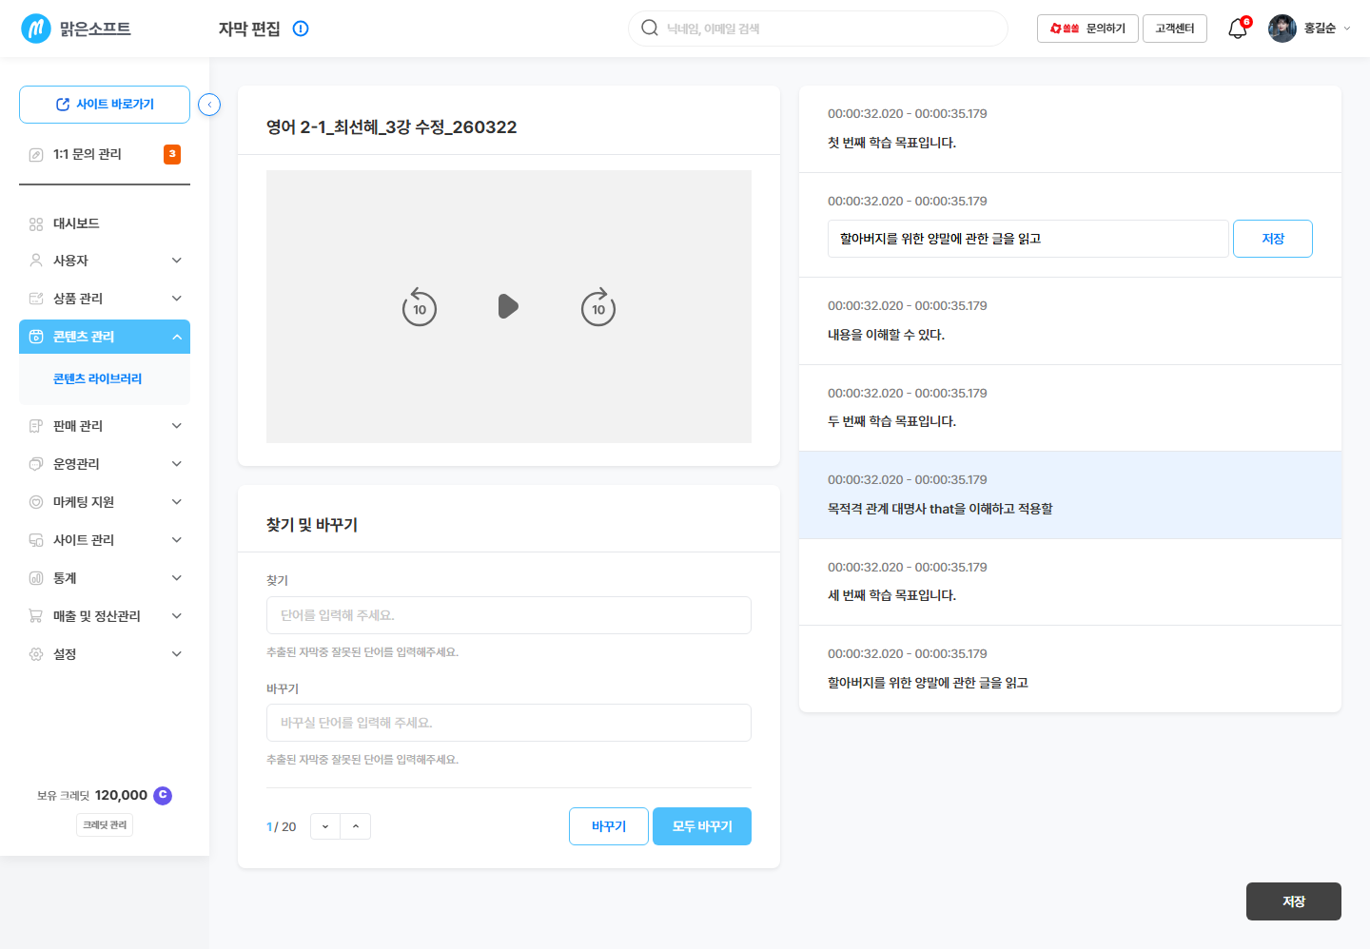Viewport: 1370px width, 949px height.
Task: Click the 쏠쏠 문의하기 button
Action: tap(1087, 29)
